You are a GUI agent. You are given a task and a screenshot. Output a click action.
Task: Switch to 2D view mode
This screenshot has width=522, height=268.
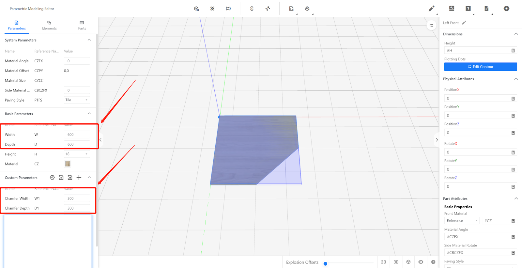click(383, 262)
